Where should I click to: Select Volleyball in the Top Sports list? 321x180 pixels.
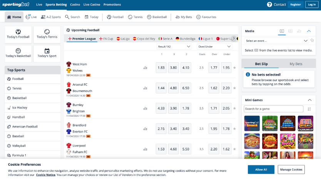tap(33, 146)
